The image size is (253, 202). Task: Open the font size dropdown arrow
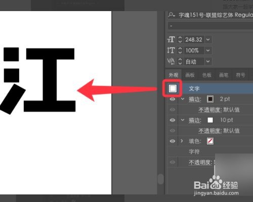click(208, 39)
